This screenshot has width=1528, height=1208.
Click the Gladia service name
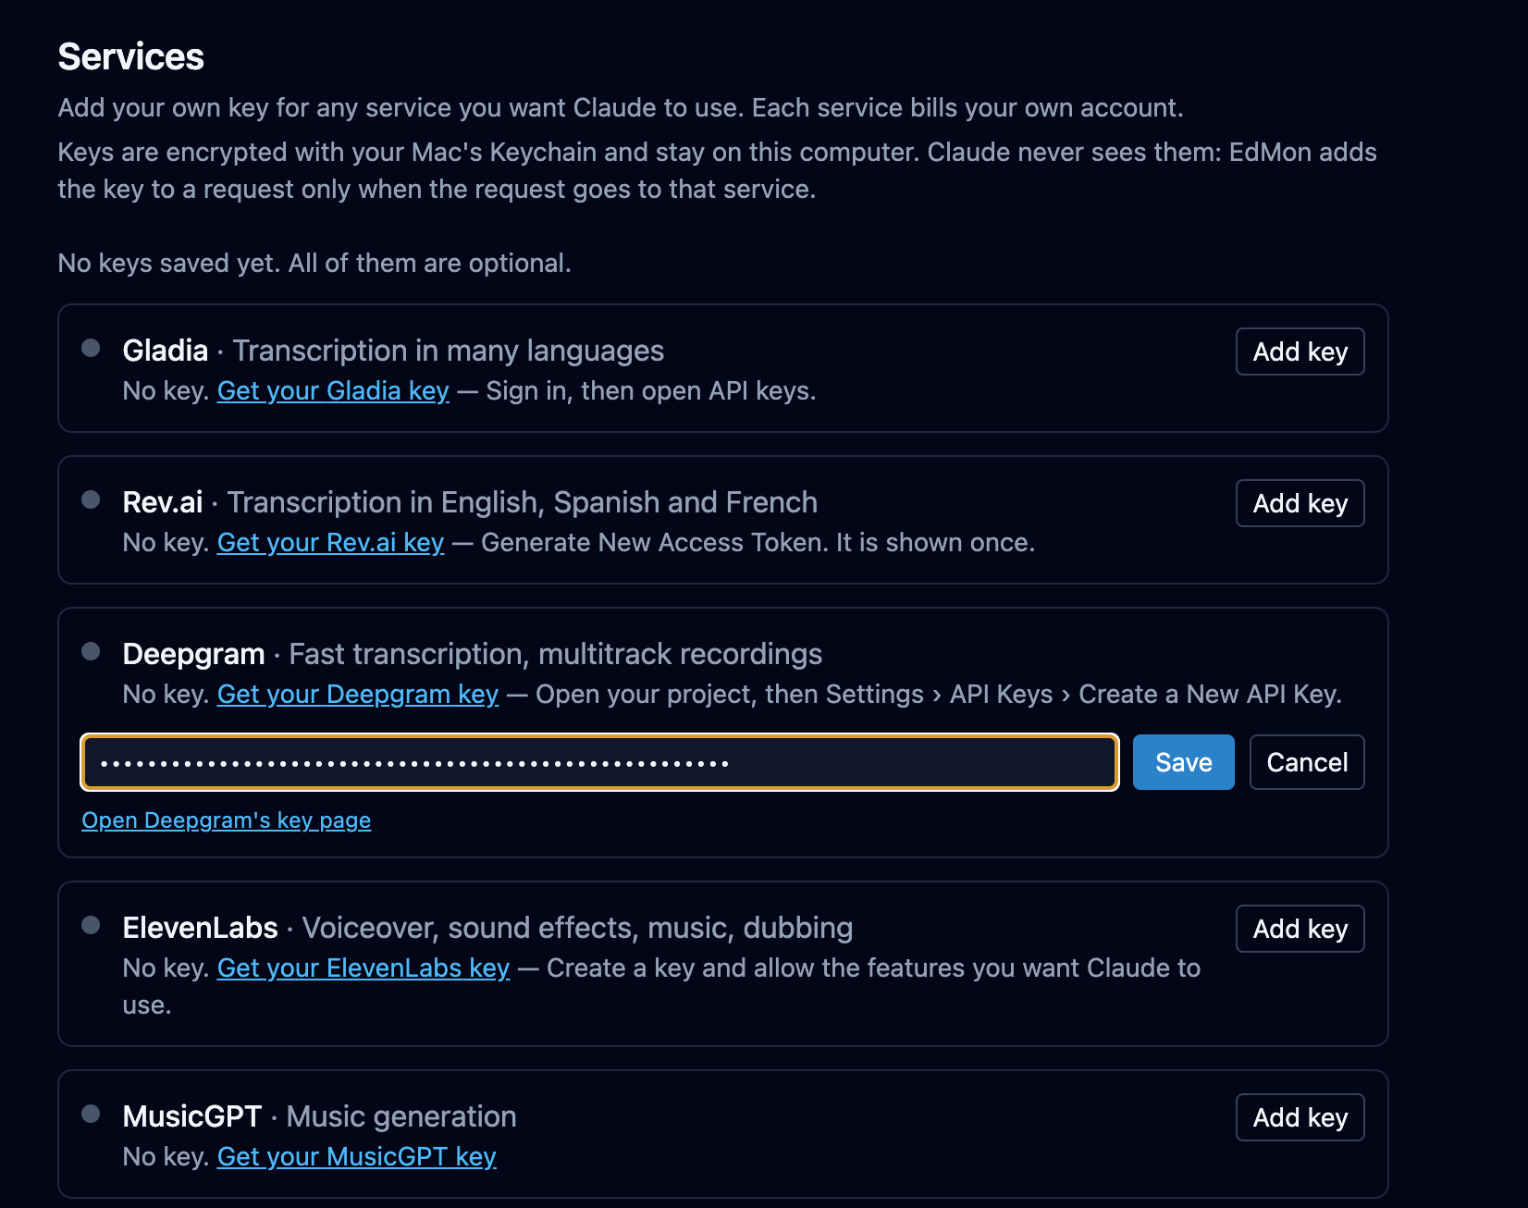coord(166,351)
